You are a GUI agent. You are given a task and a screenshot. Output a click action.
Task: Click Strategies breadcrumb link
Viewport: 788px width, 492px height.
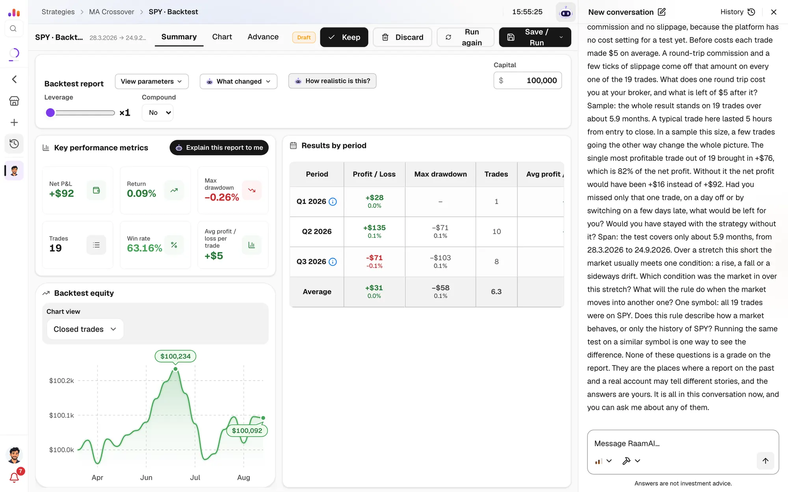coord(58,12)
